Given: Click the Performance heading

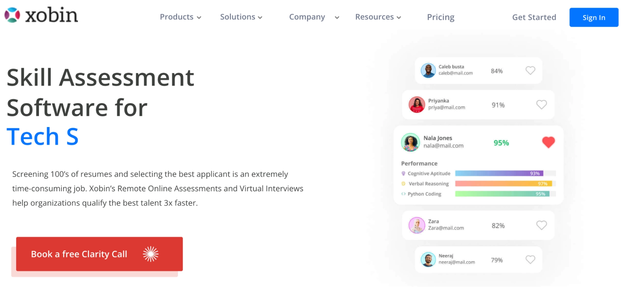Looking at the screenshot, I should (x=419, y=163).
